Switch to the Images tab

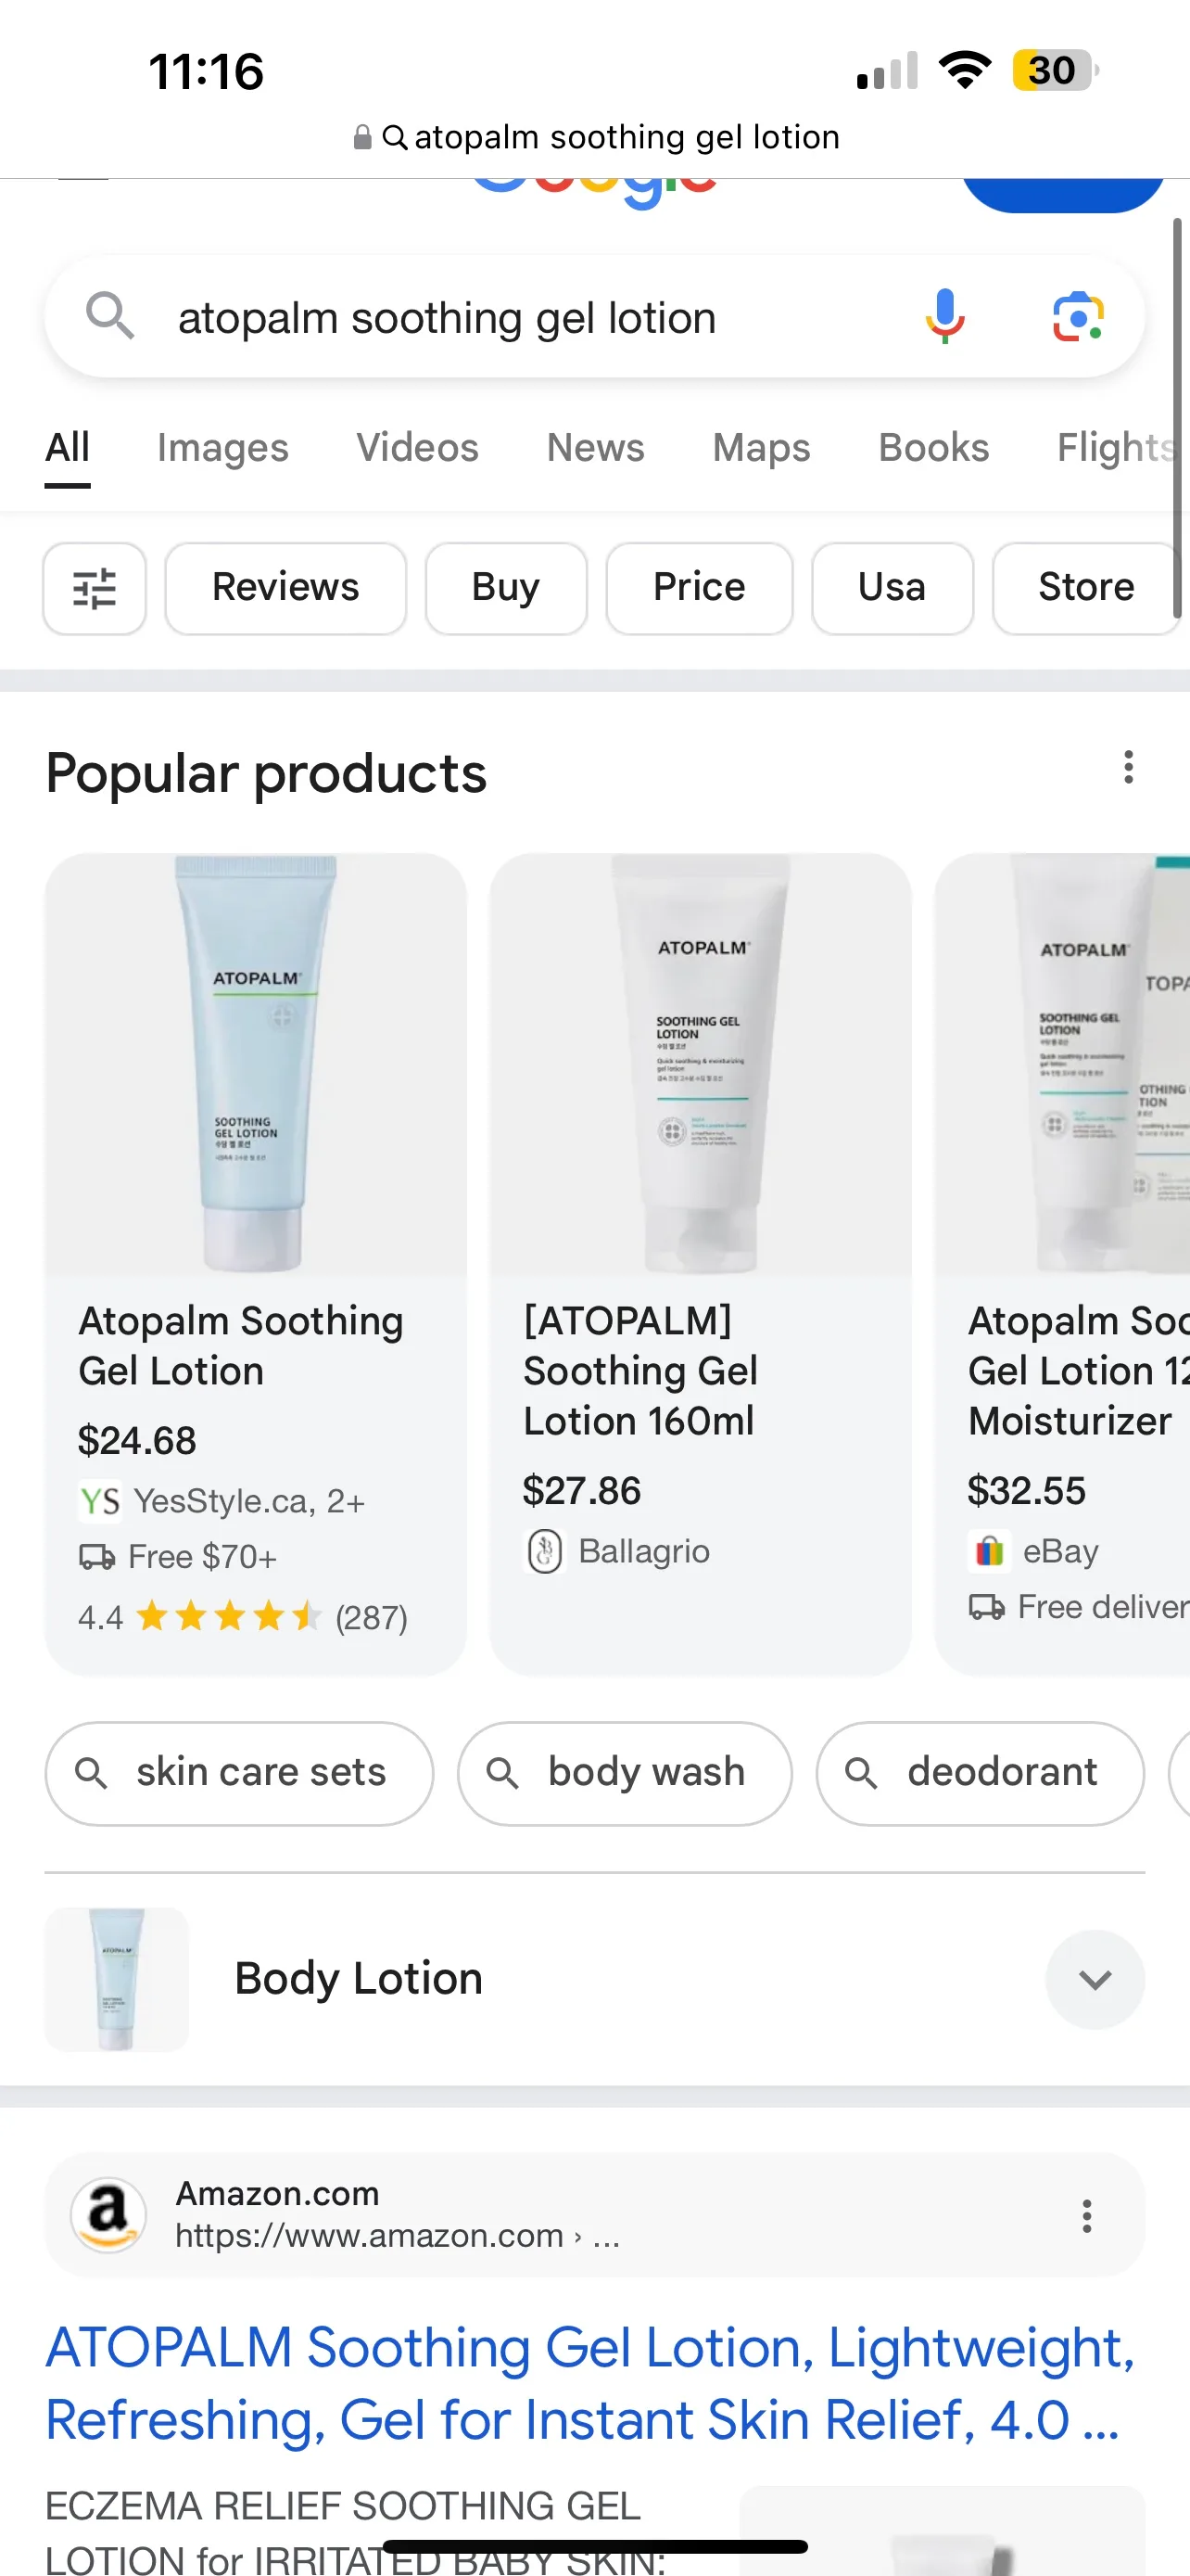pos(222,448)
